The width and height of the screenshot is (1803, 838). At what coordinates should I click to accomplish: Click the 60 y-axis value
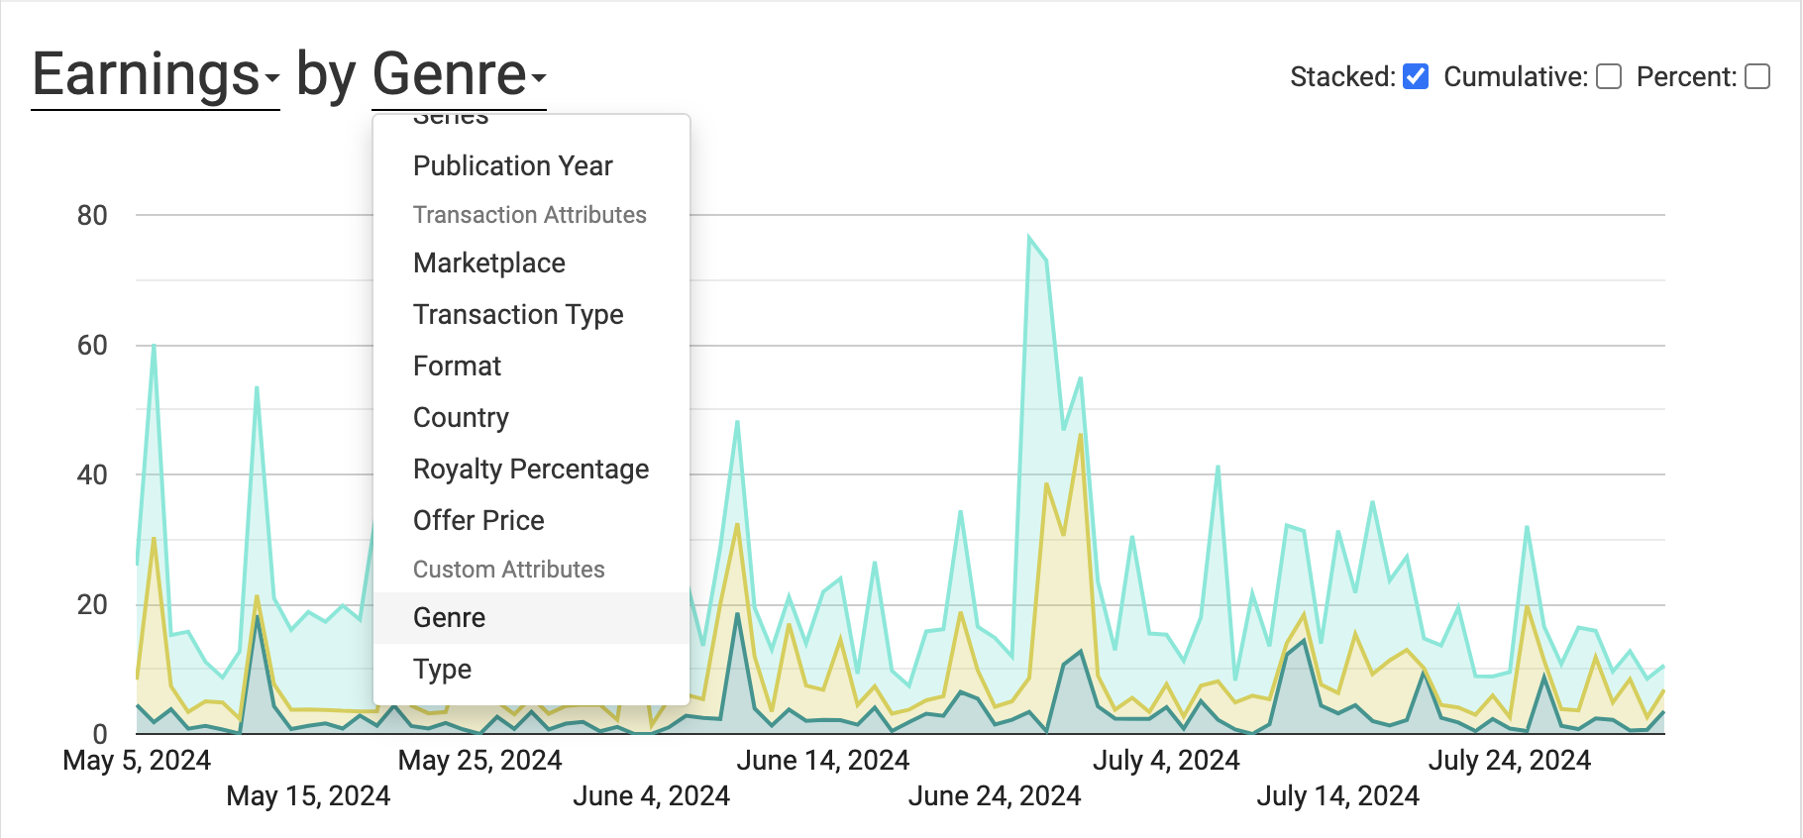point(92,346)
